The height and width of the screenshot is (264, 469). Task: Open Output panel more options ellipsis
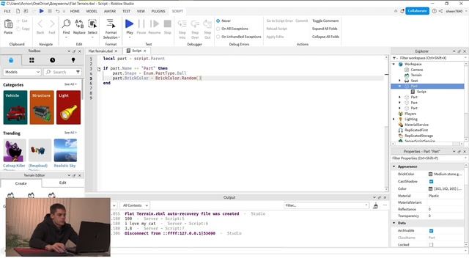click(385, 205)
